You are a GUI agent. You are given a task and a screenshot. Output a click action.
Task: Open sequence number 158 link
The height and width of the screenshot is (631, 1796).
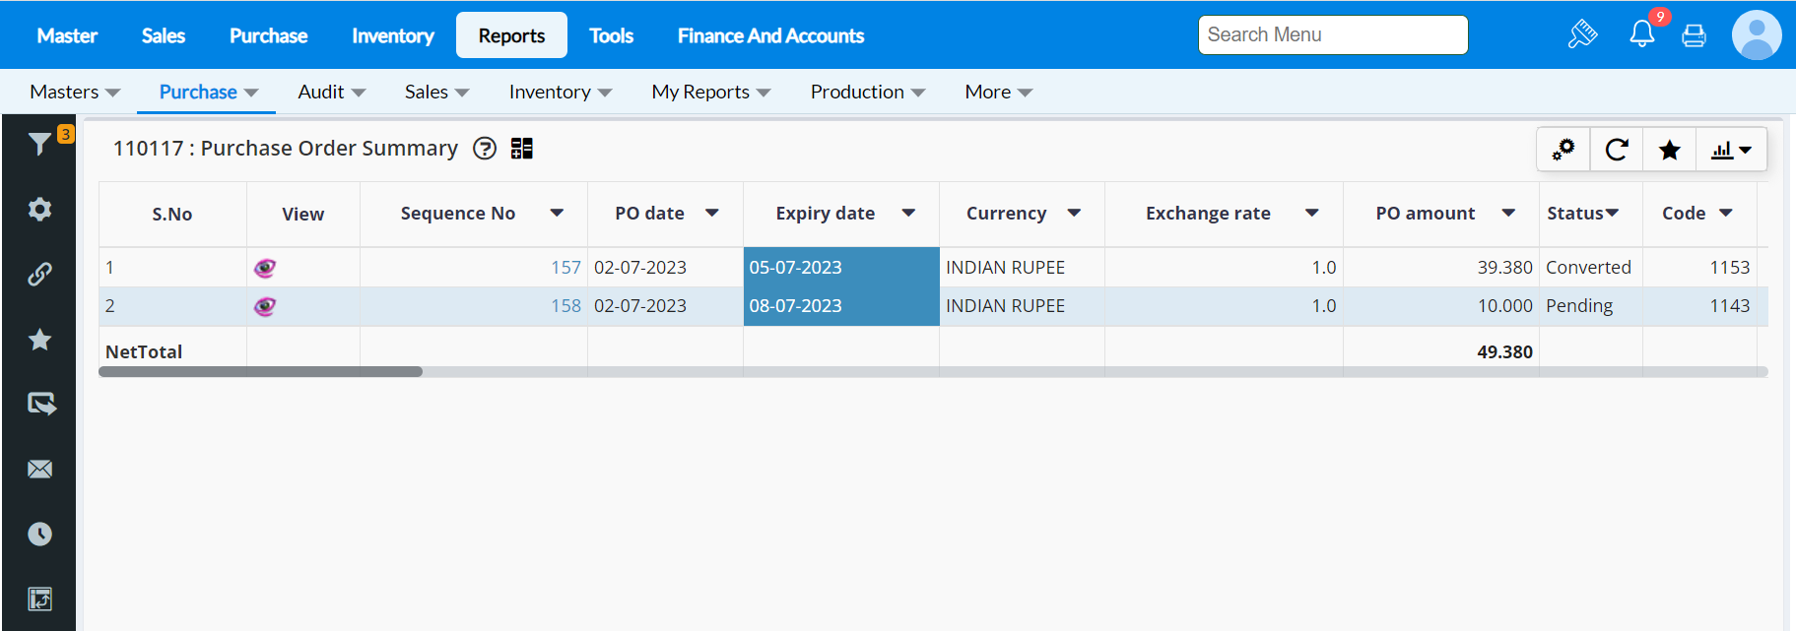click(x=565, y=306)
